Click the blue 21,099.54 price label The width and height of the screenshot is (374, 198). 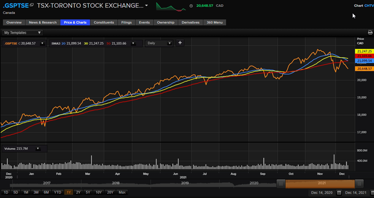click(364, 61)
